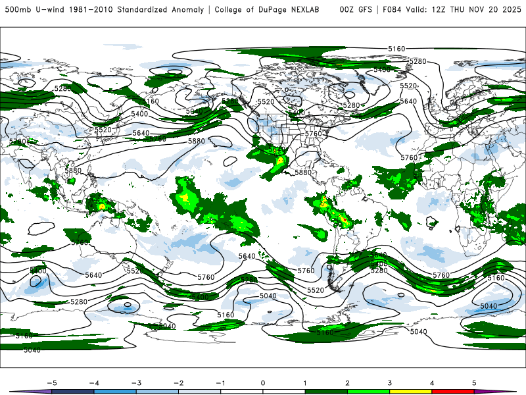Viewport: 526px width, 395px height.
Task: Click the 'F084' forecast hour label
Action: tap(392, 9)
